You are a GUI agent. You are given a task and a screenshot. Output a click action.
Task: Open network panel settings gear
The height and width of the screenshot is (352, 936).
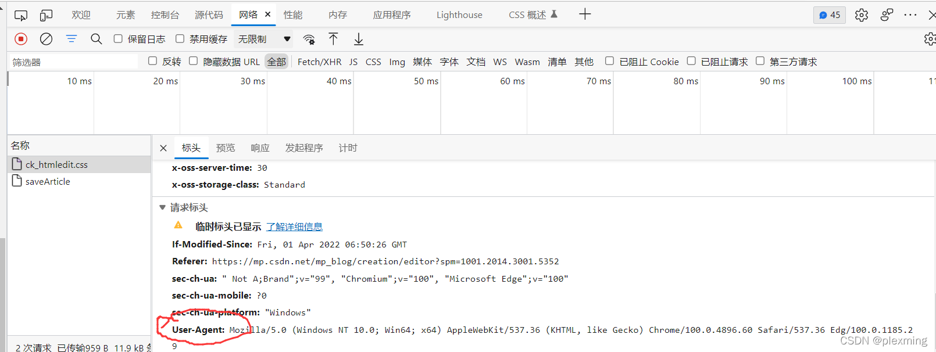(x=930, y=39)
